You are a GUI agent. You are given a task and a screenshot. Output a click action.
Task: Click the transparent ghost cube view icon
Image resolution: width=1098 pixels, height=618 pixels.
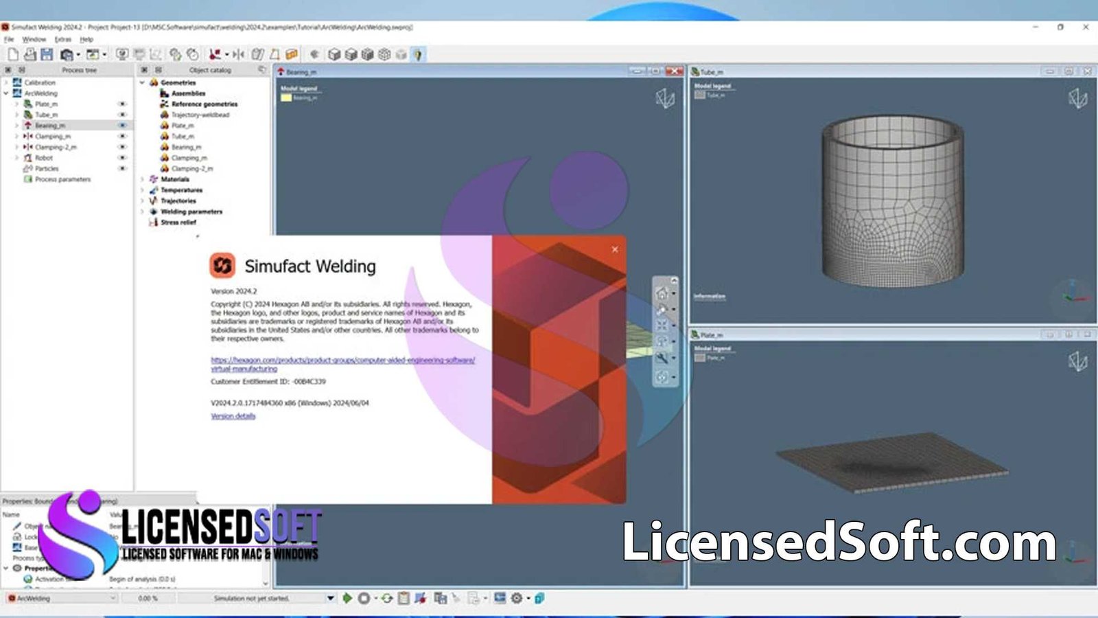(x=401, y=54)
